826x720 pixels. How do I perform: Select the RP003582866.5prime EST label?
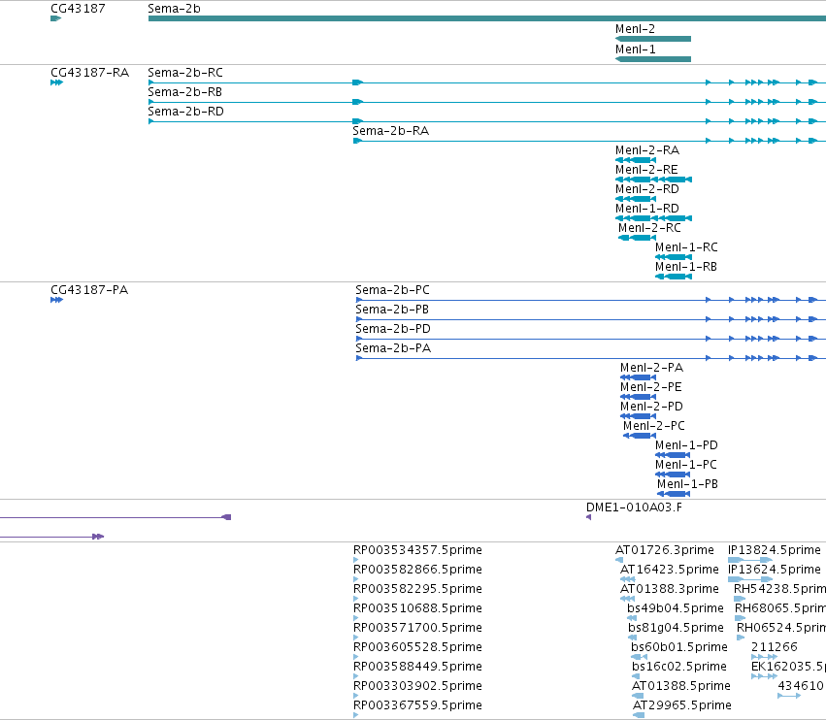(417, 570)
